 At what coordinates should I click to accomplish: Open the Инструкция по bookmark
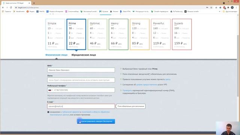tap(141, 12)
